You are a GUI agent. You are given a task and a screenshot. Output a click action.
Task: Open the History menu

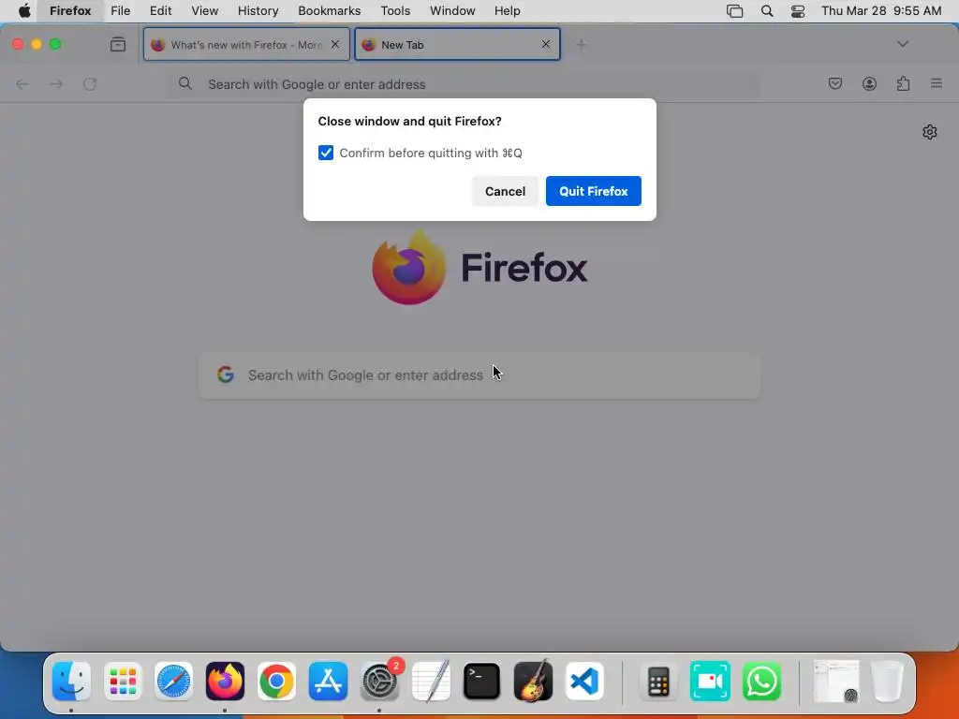point(258,11)
